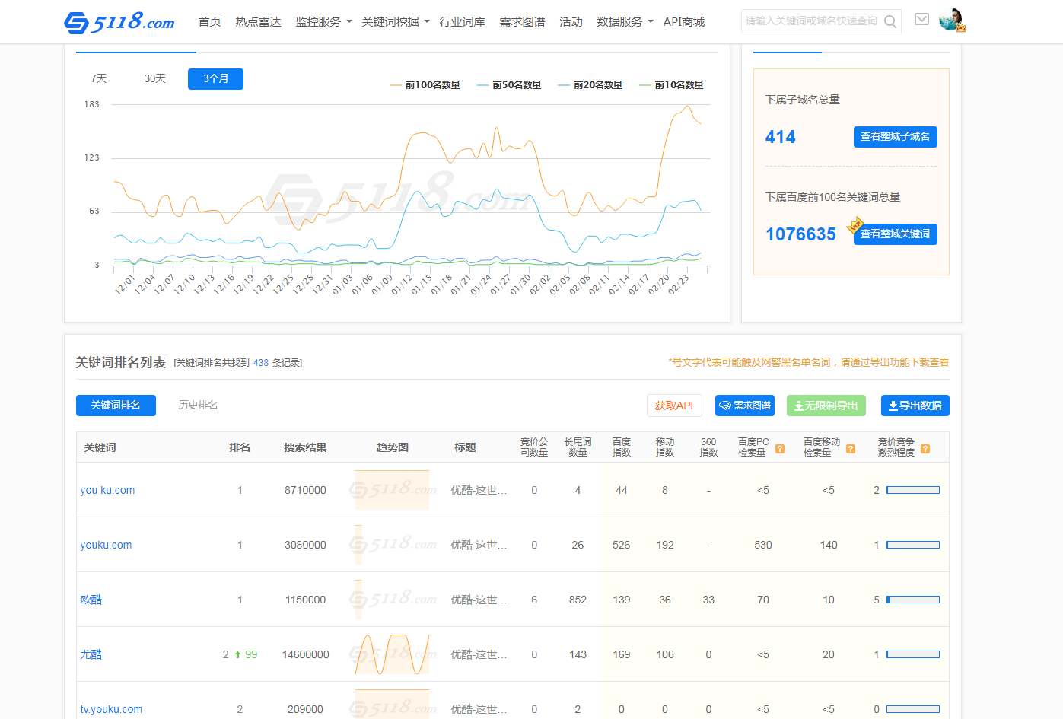Click the VIP badge on 查看整域关键词
The image size is (1063, 719).
coord(855,225)
